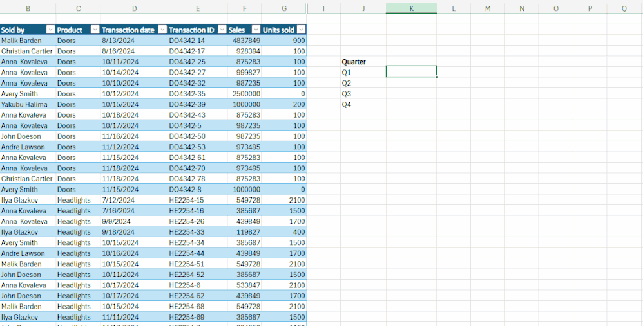Select the Q4 cell
The height and width of the screenshot is (326, 643).
(363, 104)
